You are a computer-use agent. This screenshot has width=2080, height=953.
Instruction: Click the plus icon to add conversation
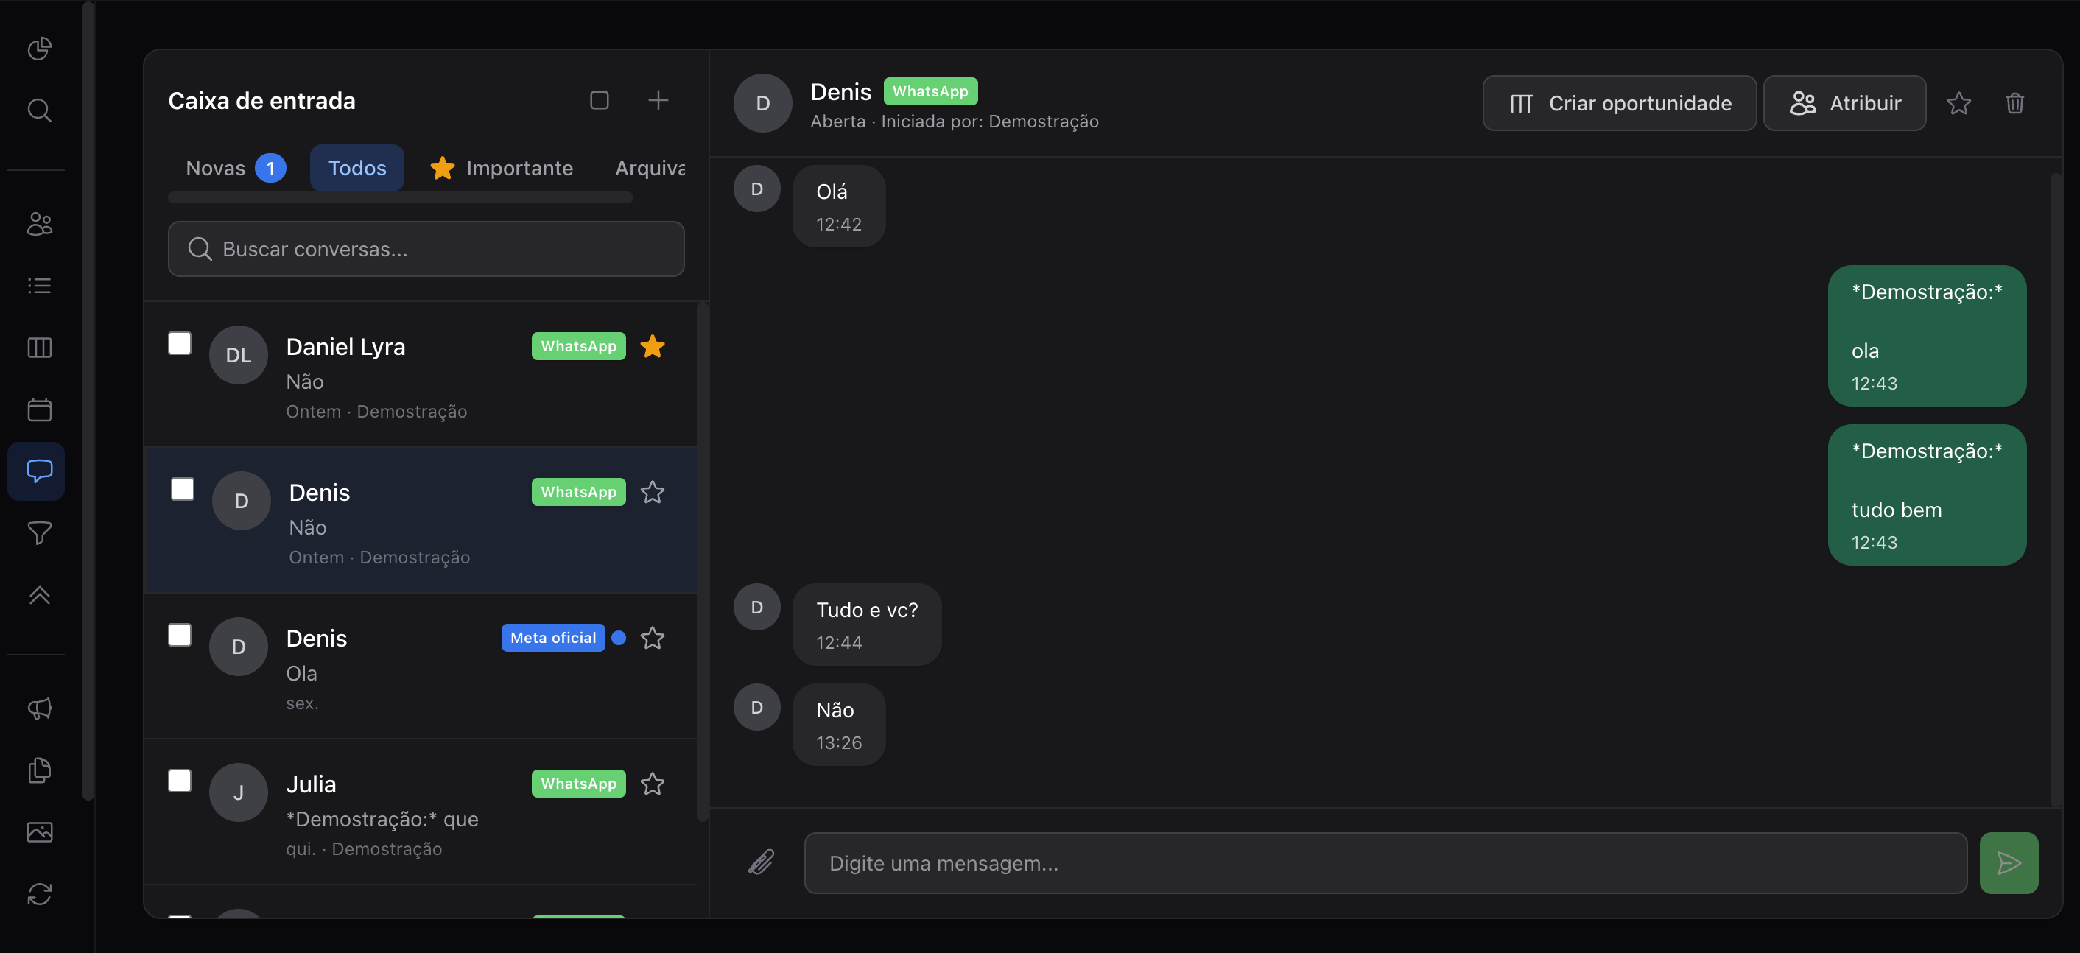coord(658,100)
